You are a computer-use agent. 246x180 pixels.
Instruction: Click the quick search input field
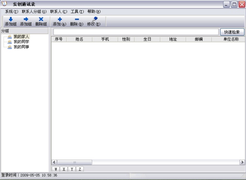point(135,32)
